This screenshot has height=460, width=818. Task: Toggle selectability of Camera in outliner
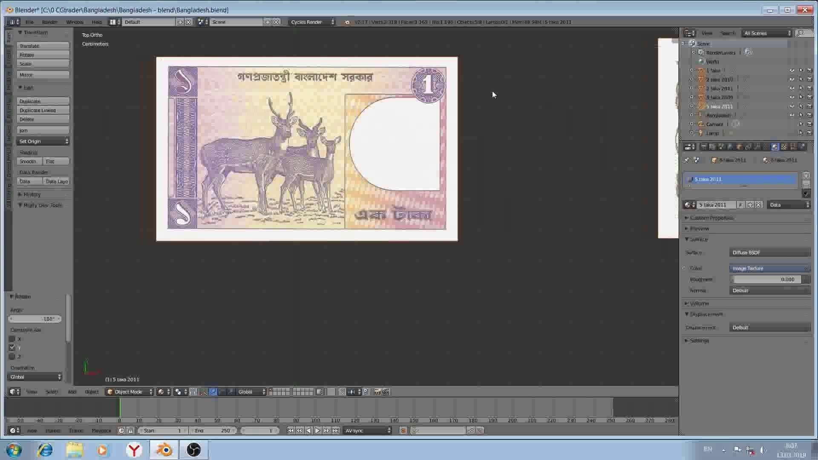[801, 124]
